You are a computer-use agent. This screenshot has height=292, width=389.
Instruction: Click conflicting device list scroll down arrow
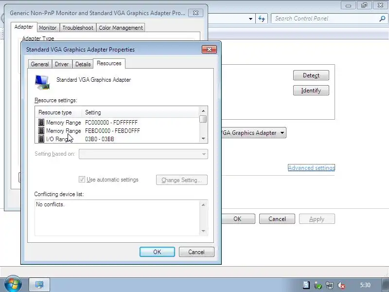(x=203, y=231)
